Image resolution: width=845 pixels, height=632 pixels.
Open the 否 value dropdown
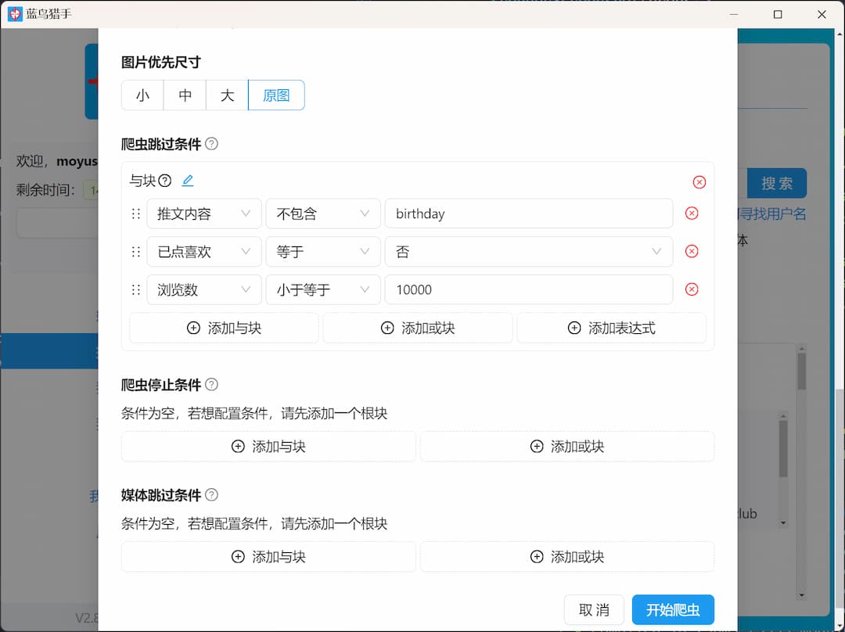point(529,251)
